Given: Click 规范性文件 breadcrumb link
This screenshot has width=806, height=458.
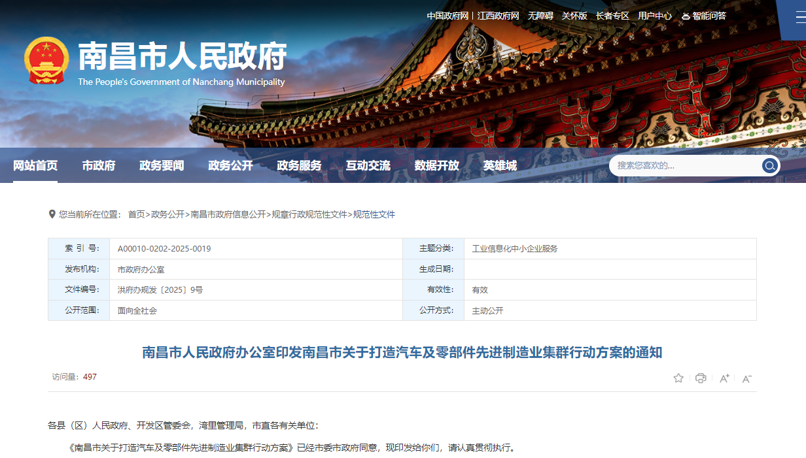Looking at the screenshot, I should [x=374, y=214].
